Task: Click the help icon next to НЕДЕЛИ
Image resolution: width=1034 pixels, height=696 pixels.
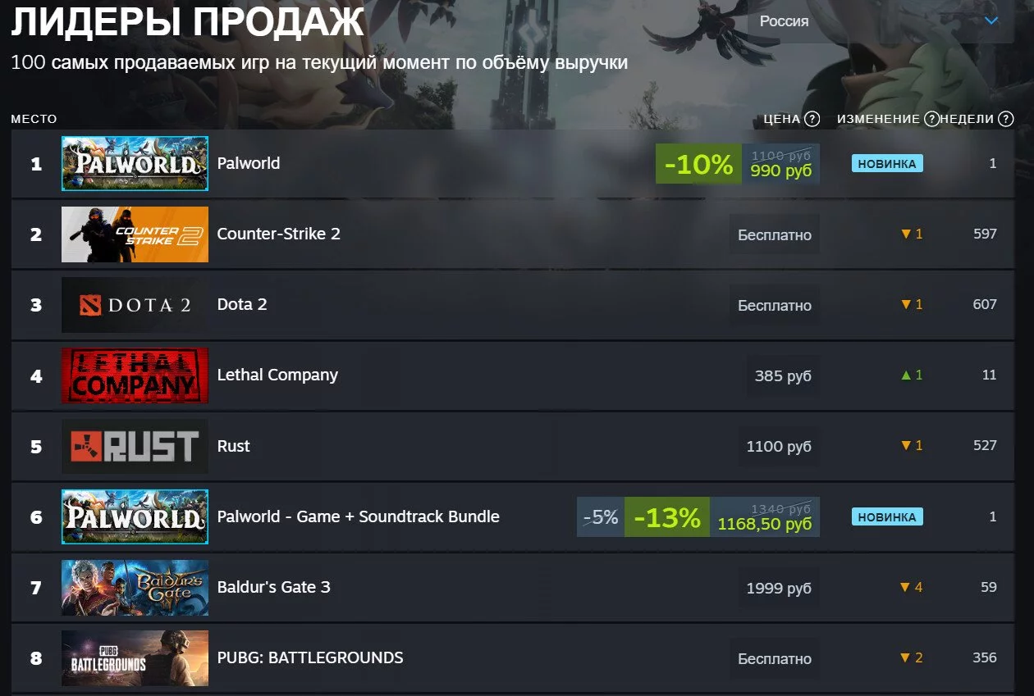Action: pos(1006,119)
